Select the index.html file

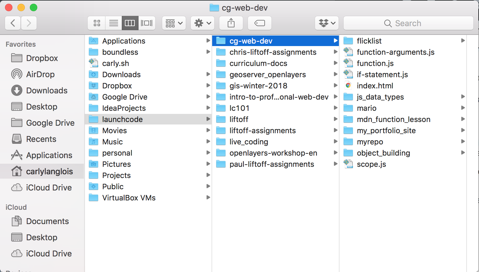tap(375, 86)
